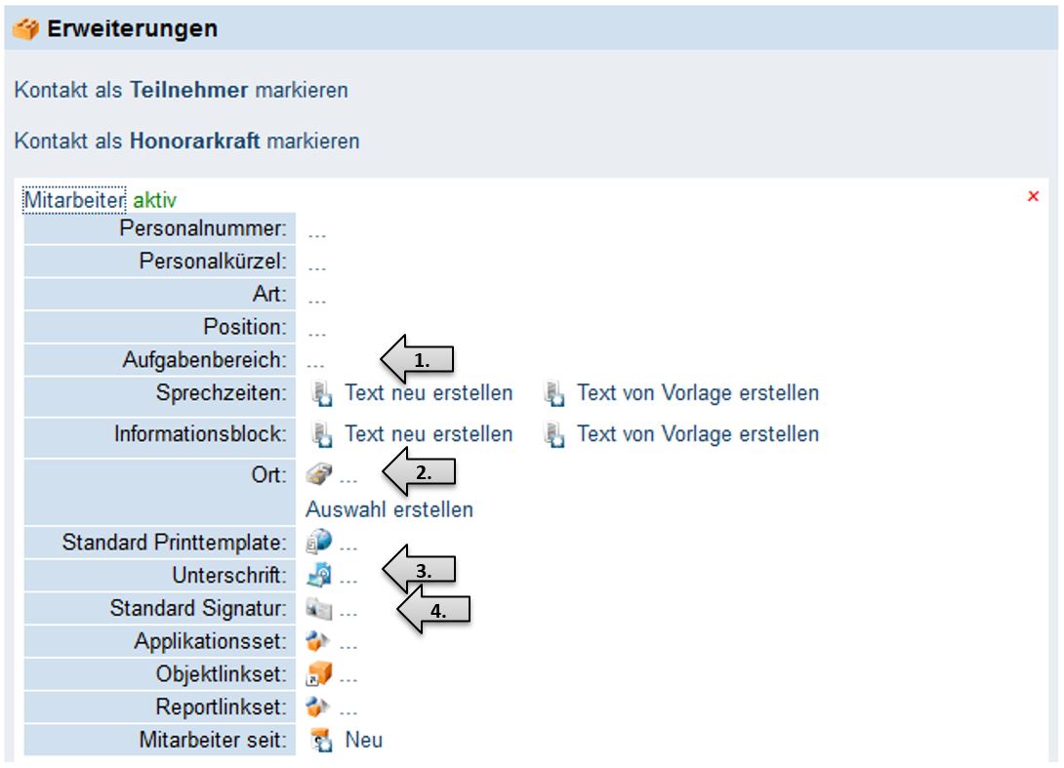The image size is (1064, 768).
Task: Click the Mitarbeiter seit Neu icon
Action: [x=321, y=741]
